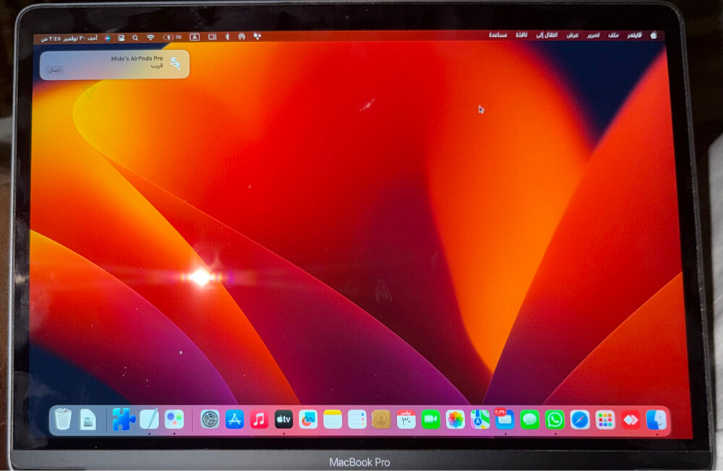Viewport: 723px width, 471px height.
Task: Open Messages from the Dock
Action: [x=530, y=420]
